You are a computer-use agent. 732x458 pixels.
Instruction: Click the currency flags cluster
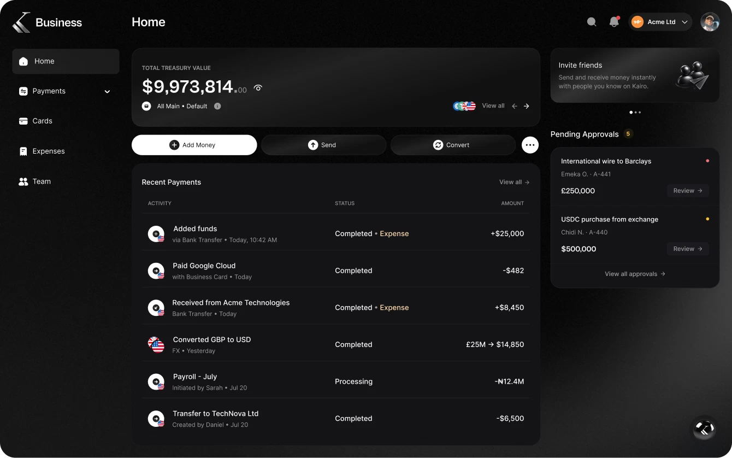point(464,106)
